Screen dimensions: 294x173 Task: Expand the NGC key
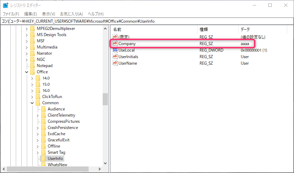click(27, 60)
